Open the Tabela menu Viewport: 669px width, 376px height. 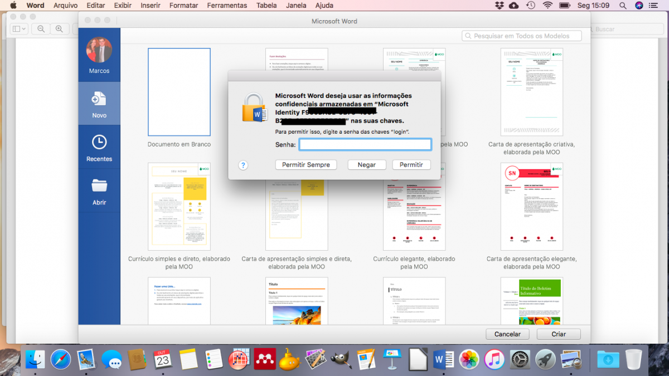coord(266,5)
